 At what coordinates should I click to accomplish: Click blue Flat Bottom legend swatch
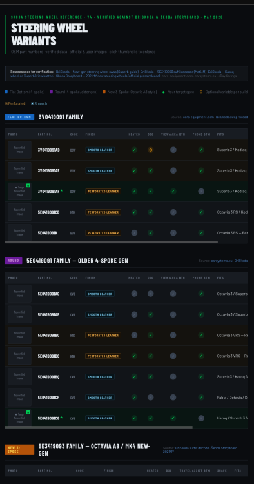click(x=6, y=92)
